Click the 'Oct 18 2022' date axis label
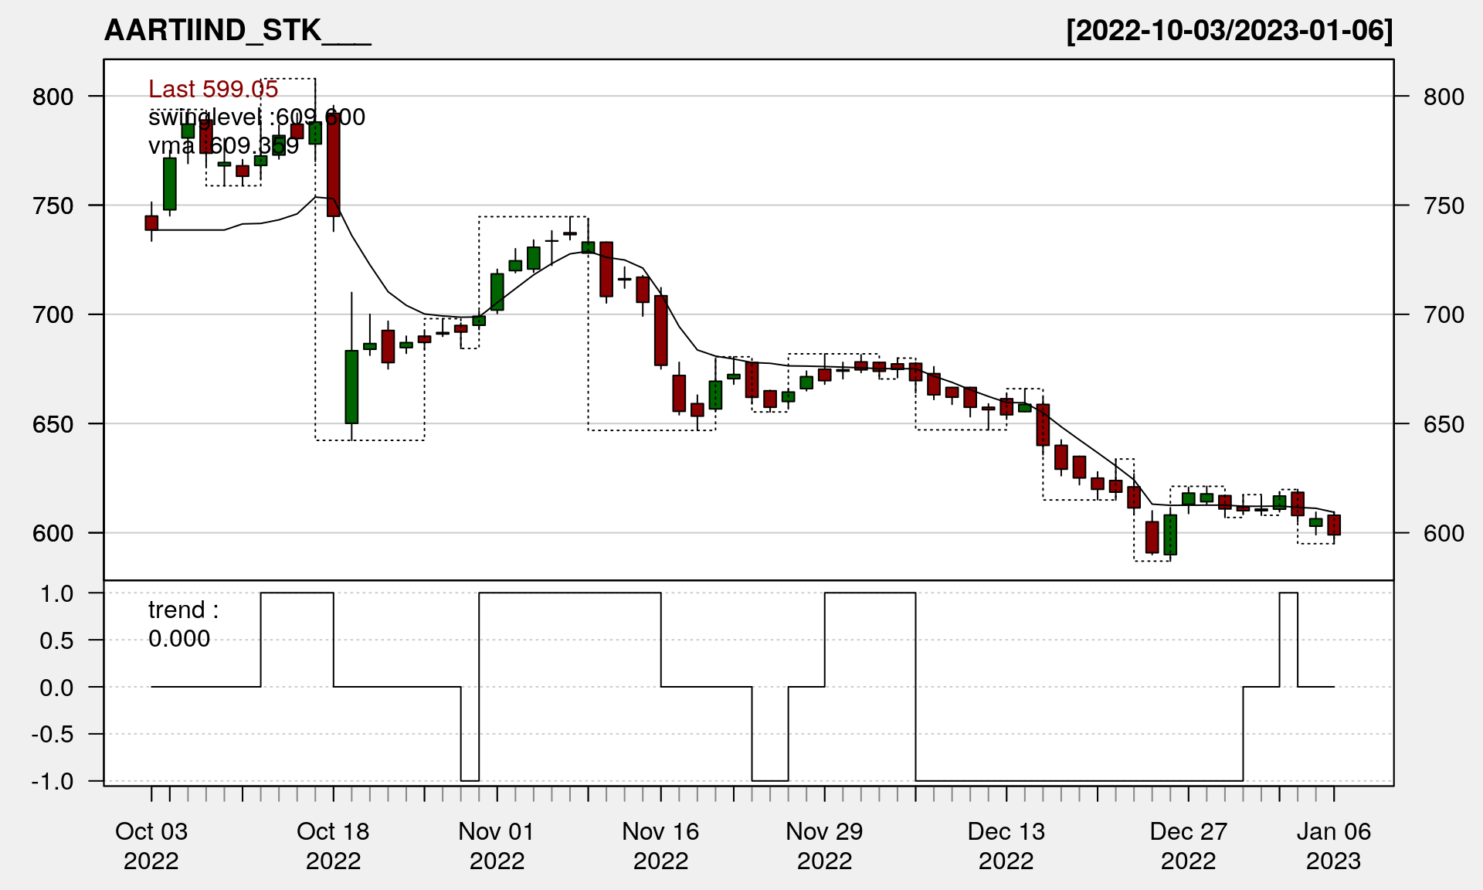 [333, 845]
